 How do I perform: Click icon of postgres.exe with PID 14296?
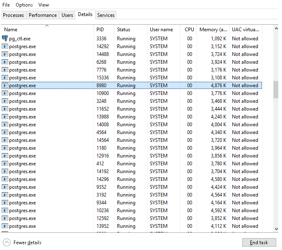[x=5, y=179]
